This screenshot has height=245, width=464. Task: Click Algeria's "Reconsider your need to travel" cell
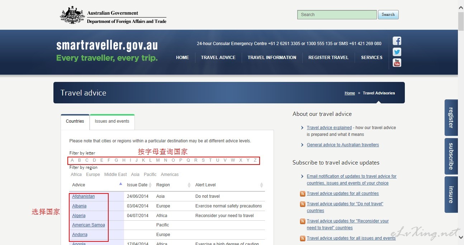coord(224,216)
